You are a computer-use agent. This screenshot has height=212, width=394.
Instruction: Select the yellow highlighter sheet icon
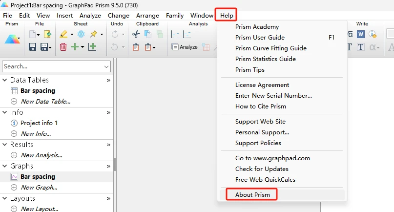click(x=63, y=34)
